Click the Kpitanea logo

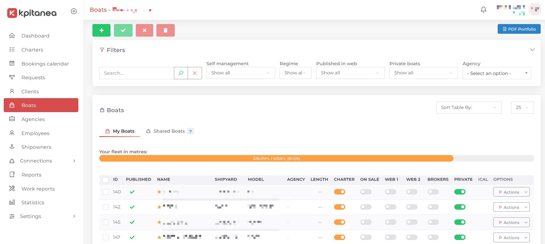tap(32, 13)
